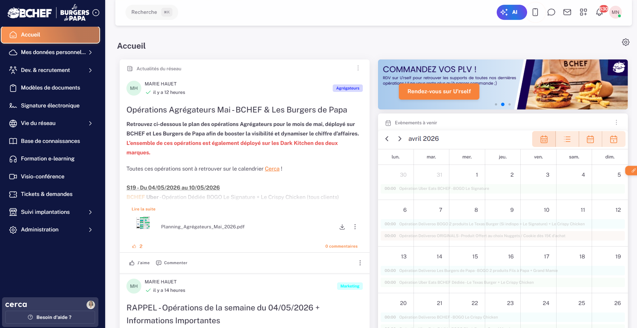Click the Formation e-learning headphones icon
Image resolution: width=637 pixels, height=328 pixels.
point(13,159)
